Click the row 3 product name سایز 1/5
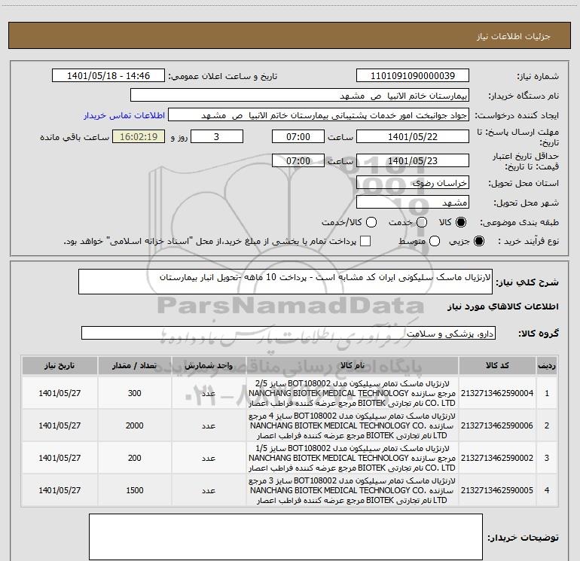580x561 pixels. (x=353, y=458)
